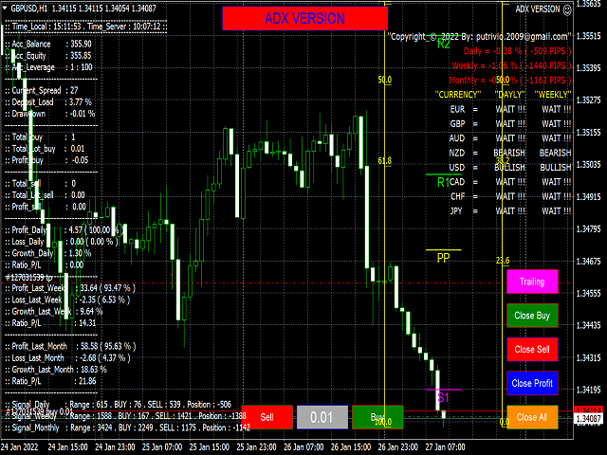Click the Current_Spread value 27
Screen dimensions: 607x455
click(74, 90)
